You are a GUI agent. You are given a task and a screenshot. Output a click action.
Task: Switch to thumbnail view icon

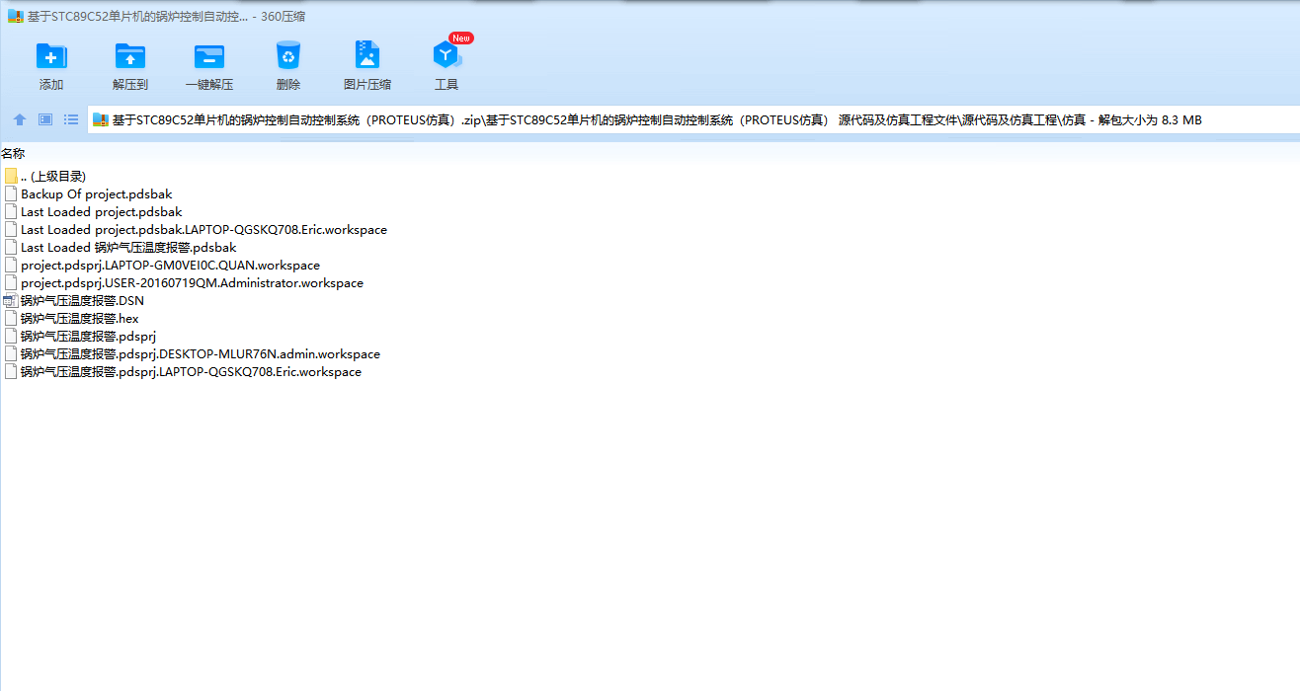(45, 119)
